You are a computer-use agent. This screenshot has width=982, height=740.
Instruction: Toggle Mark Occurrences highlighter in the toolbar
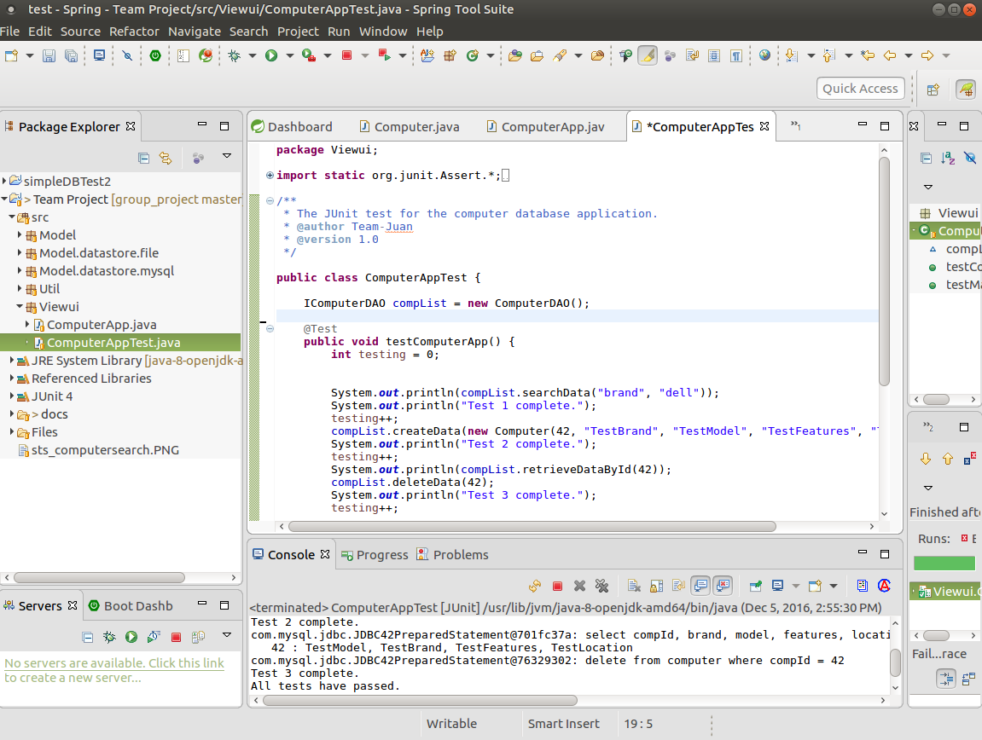click(648, 55)
